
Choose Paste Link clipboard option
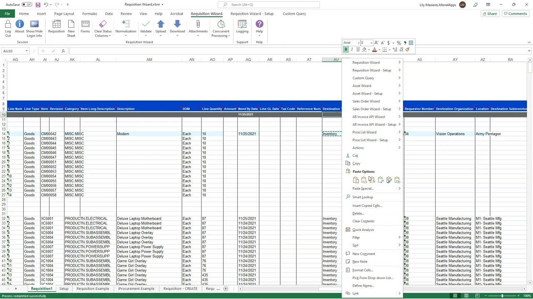[397, 180]
